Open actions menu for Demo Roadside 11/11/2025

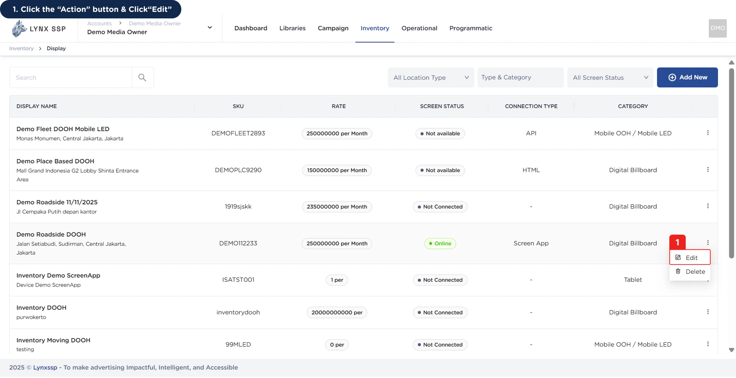708,206
